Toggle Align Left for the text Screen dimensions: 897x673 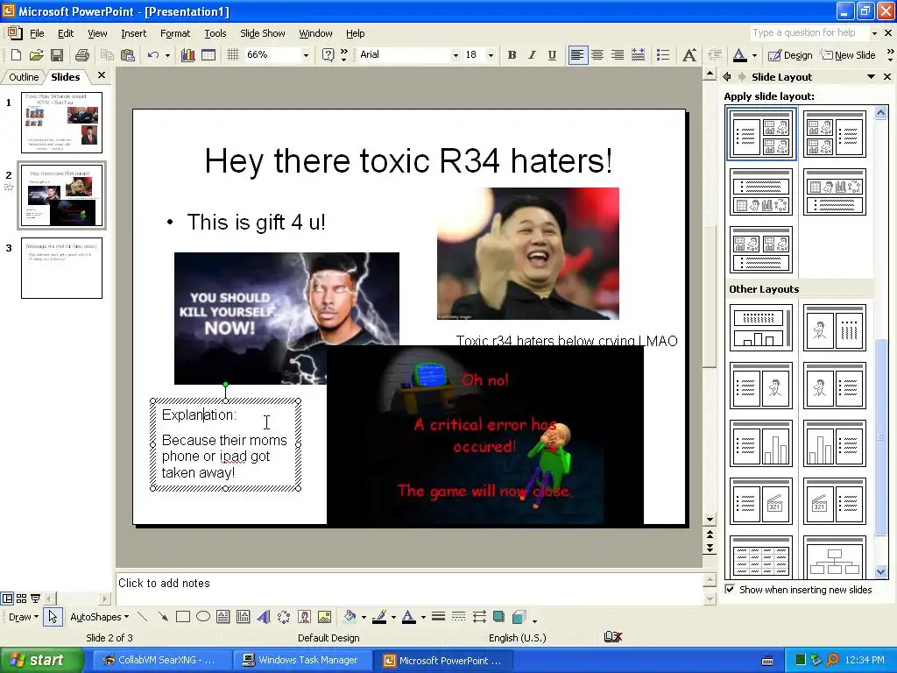point(578,55)
